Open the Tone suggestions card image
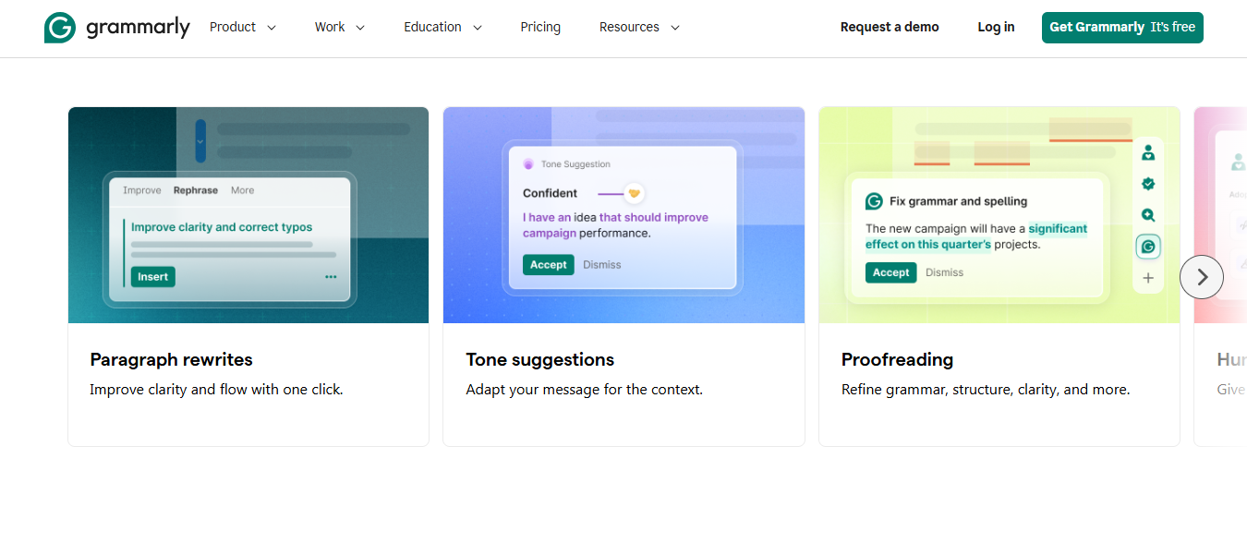 click(x=623, y=215)
